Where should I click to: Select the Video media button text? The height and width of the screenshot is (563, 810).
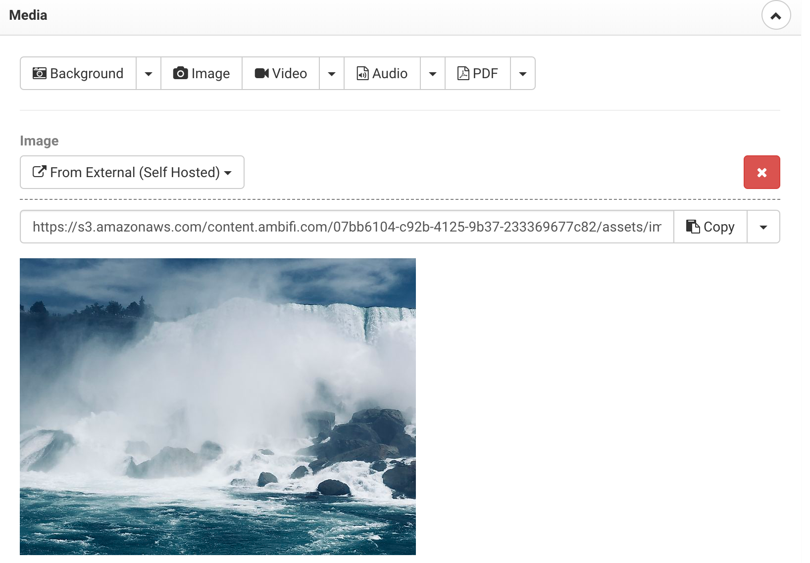point(290,73)
